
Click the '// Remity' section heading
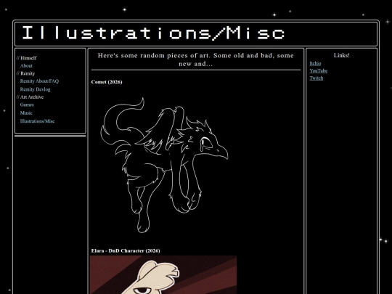25,73
